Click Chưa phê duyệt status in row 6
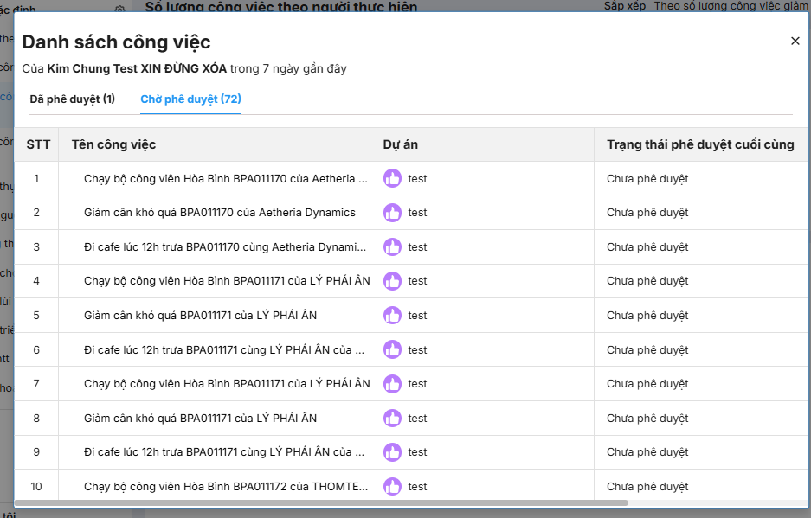This screenshot has width=811, height=518. coord(647,350)
